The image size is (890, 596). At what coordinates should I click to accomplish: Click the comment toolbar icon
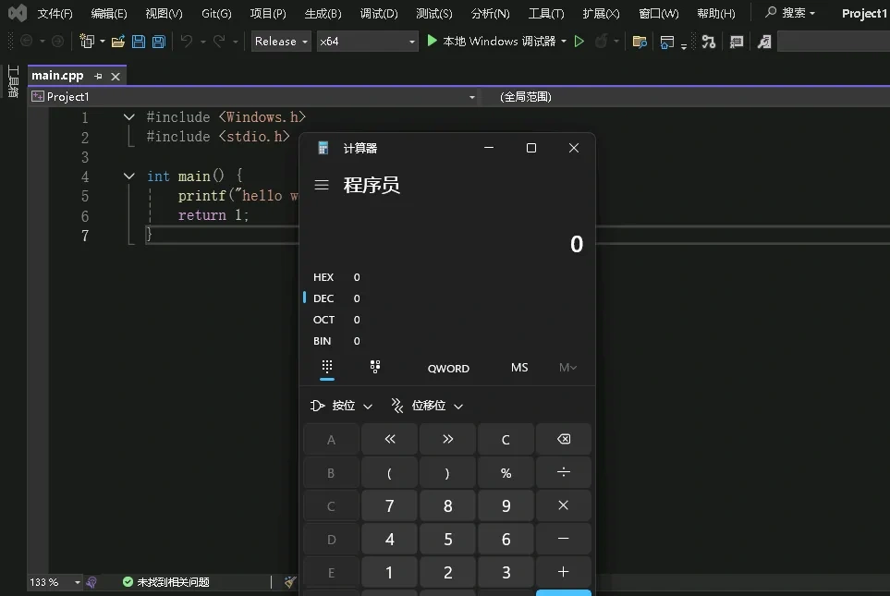click(x=737, y=42)
